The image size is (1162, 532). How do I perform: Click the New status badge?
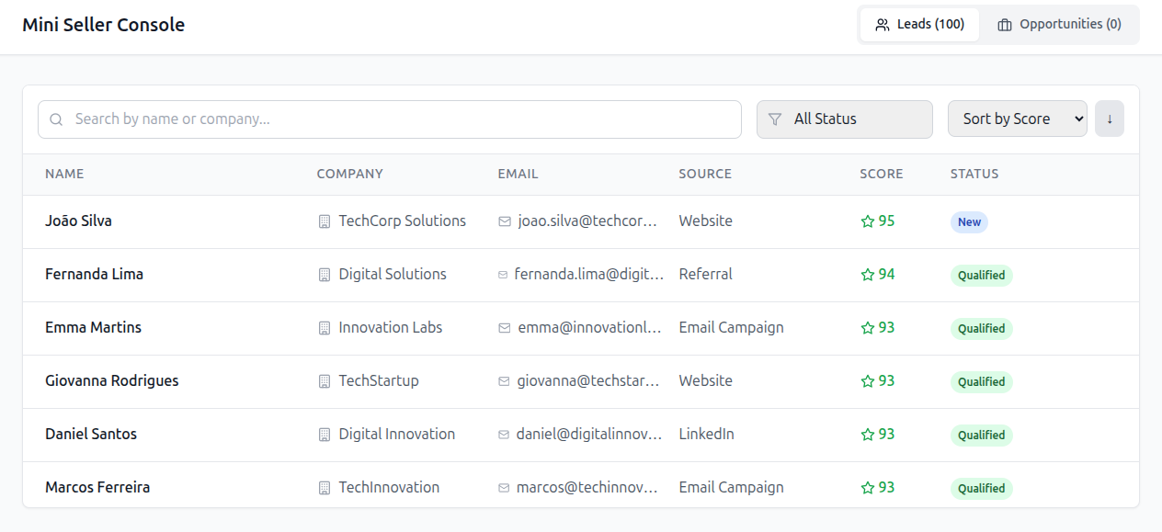(x=969, y=222)
